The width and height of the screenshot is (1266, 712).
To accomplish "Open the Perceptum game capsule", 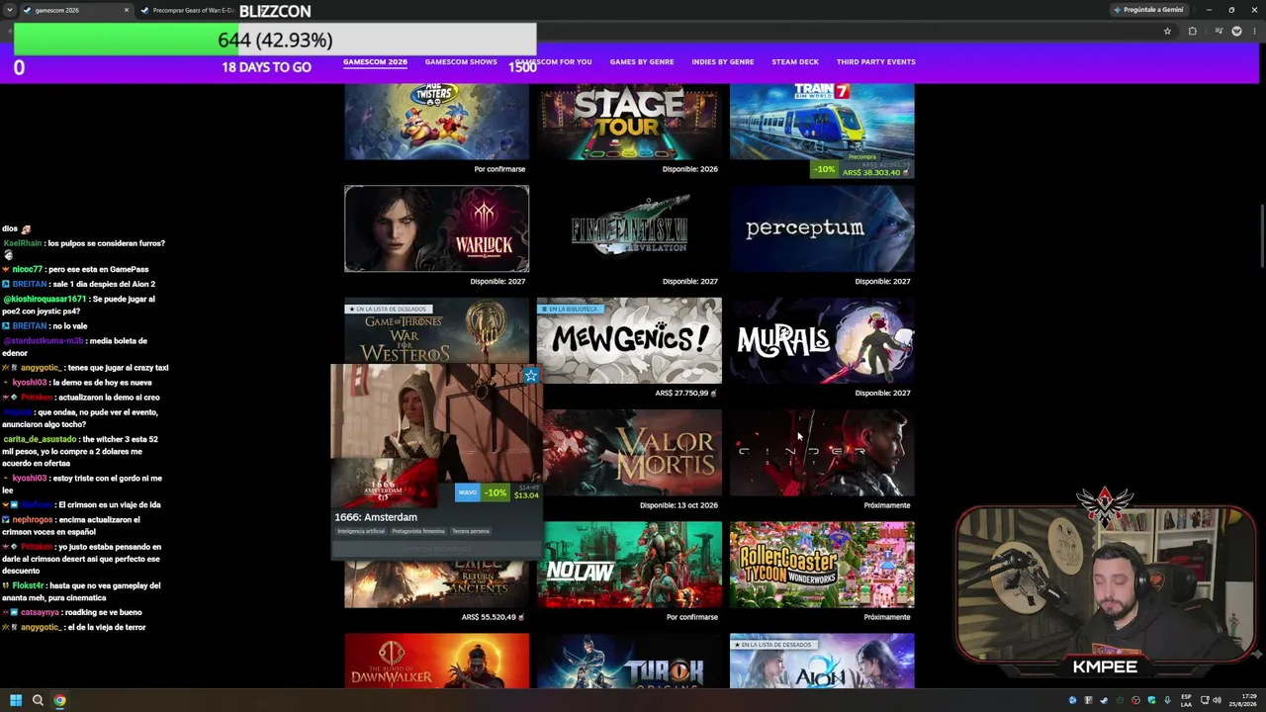I will click(822, 228).
